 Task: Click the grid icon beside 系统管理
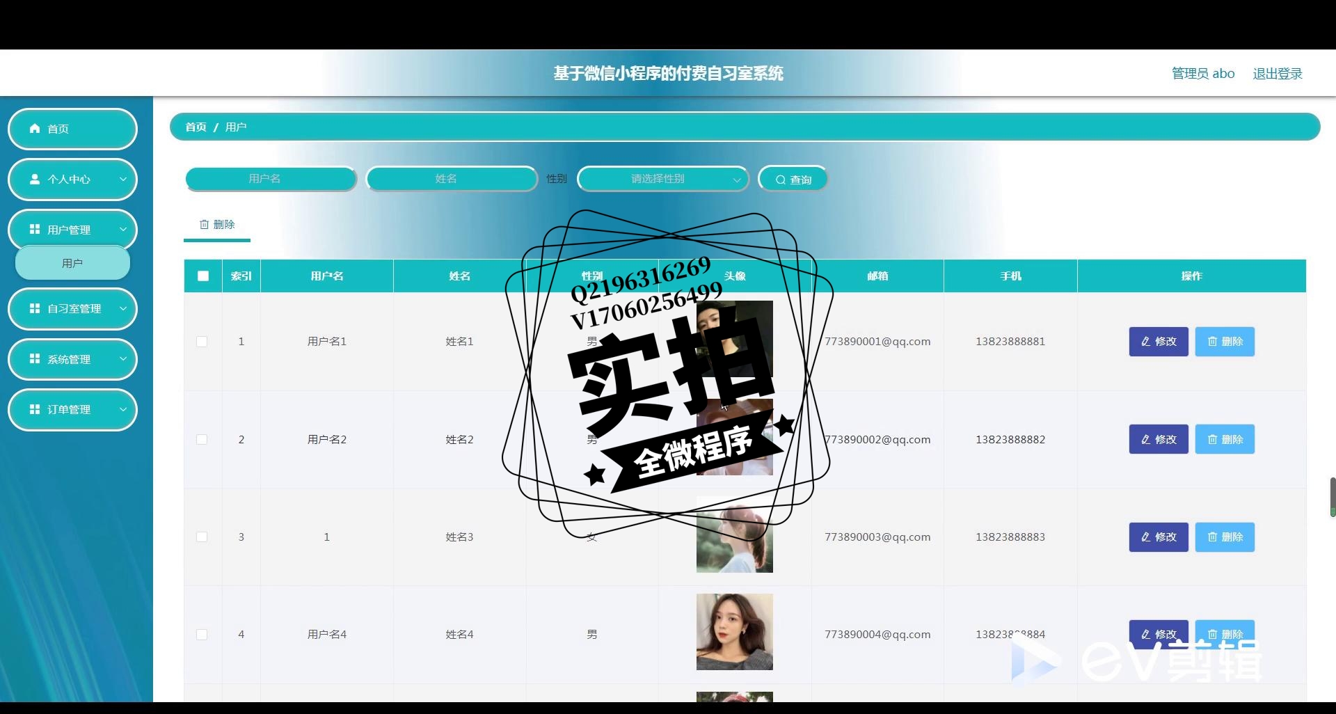[x=35, y=358]
